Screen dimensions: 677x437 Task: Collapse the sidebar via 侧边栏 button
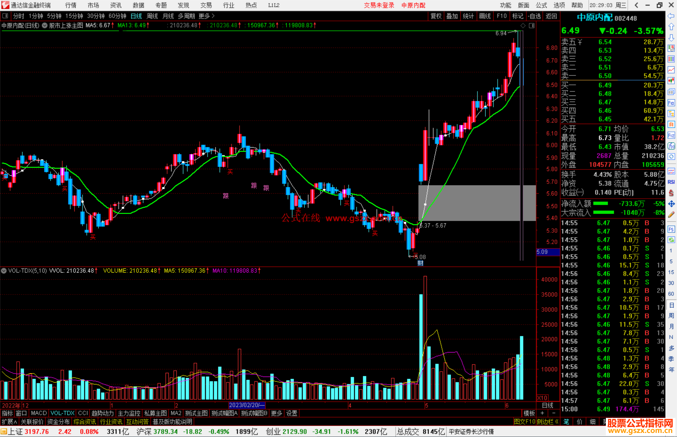[x=547, y=422]
